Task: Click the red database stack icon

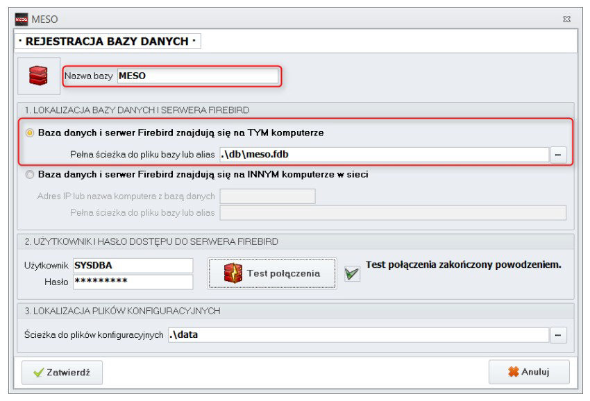Action: point(38,76)
